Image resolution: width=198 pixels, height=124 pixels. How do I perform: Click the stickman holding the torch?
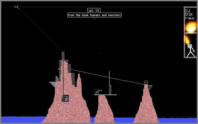(x=191, y=50)
